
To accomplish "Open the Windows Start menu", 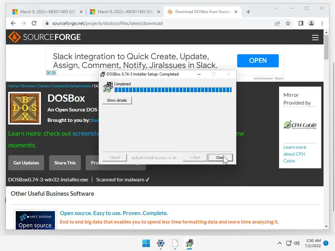I will 146,243.
